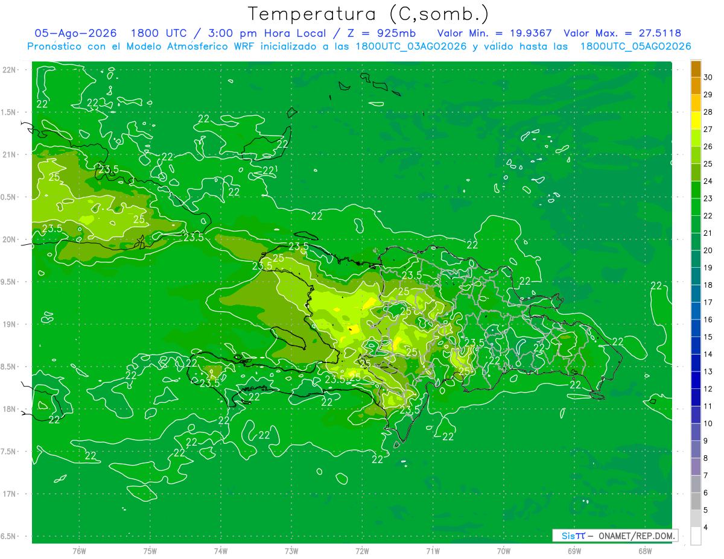Viewport: 724px width, 559px height.
Task: Click the '72W' longitude axis label
Action: pyautogui.click(x=362, y=551)
